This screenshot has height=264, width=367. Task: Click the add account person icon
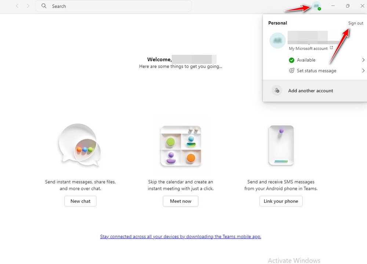tap(277, 91)
